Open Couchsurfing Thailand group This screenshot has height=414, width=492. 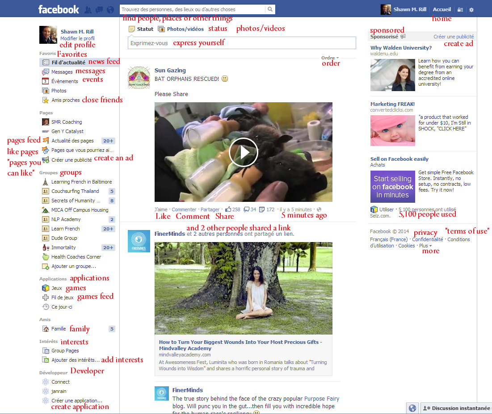coord(75,191)
